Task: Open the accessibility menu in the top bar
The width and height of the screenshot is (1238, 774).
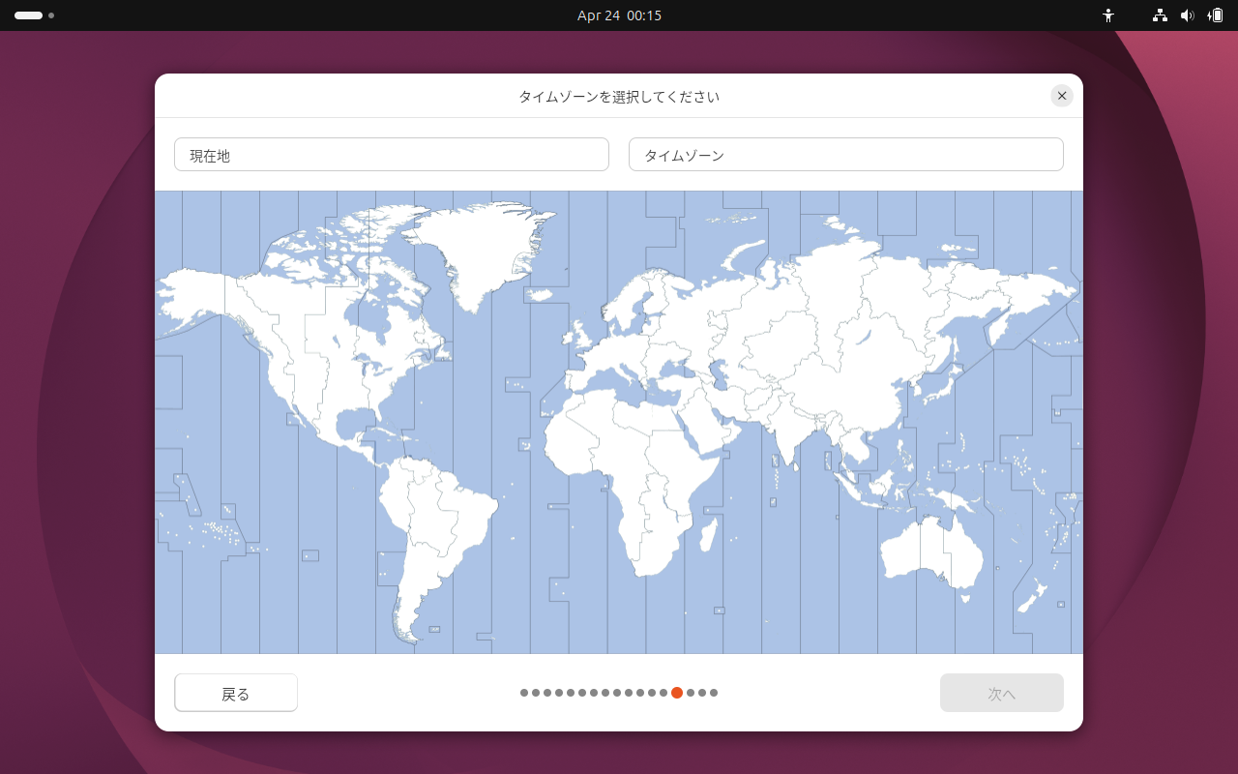Action: point(1108,15)
